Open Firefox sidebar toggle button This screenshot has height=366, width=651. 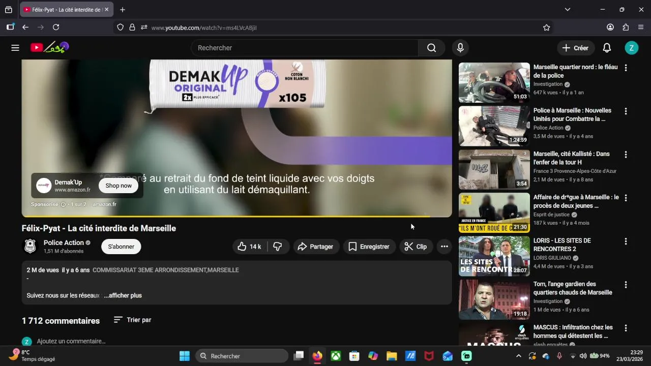[10, 27]
